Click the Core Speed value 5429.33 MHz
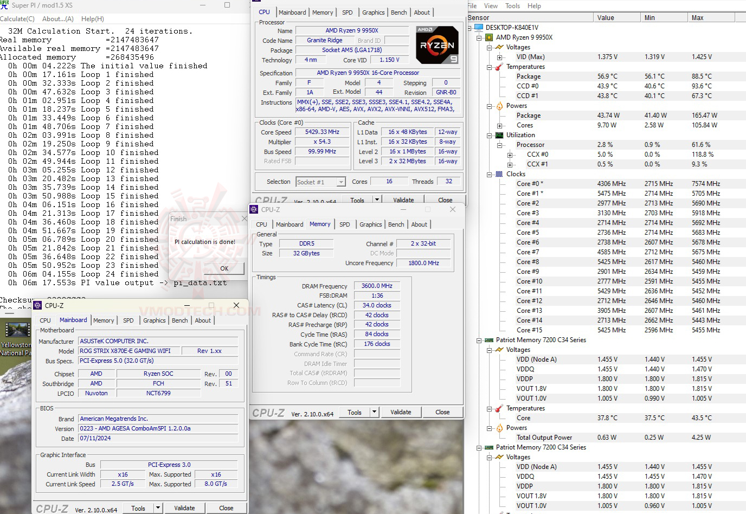 point(322,132)
